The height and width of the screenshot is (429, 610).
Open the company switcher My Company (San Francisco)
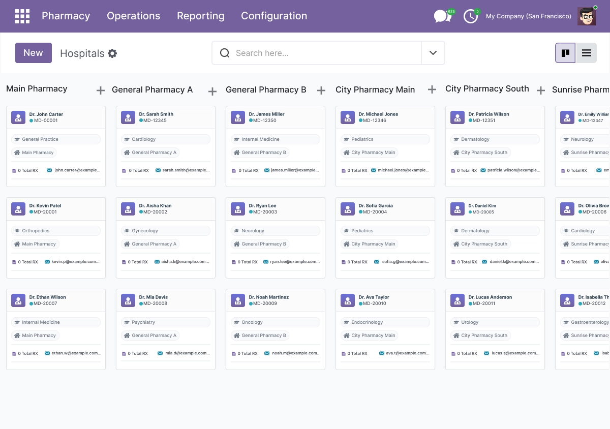tap(529, 16)
